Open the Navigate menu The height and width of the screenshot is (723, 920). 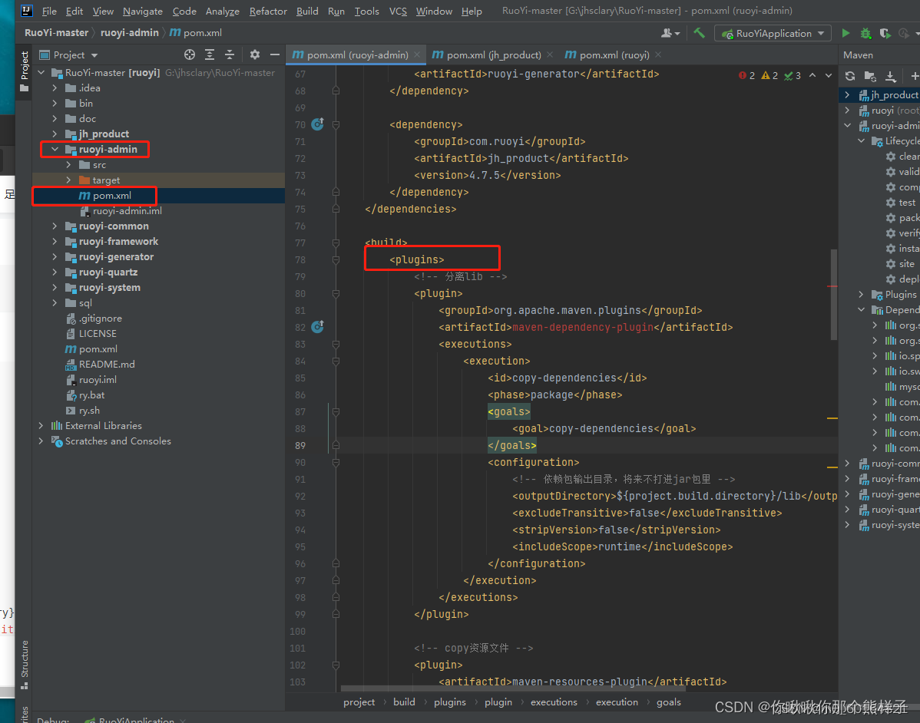coord(143,12)
